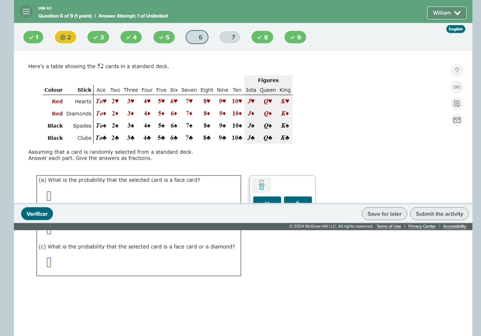Go to question 7
This screenshot has height=336, width=481.
point(230,37)
